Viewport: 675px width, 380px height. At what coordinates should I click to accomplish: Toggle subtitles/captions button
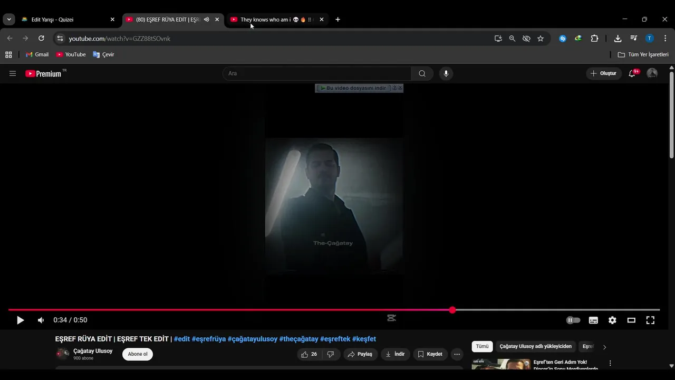[x=593, y=320]
